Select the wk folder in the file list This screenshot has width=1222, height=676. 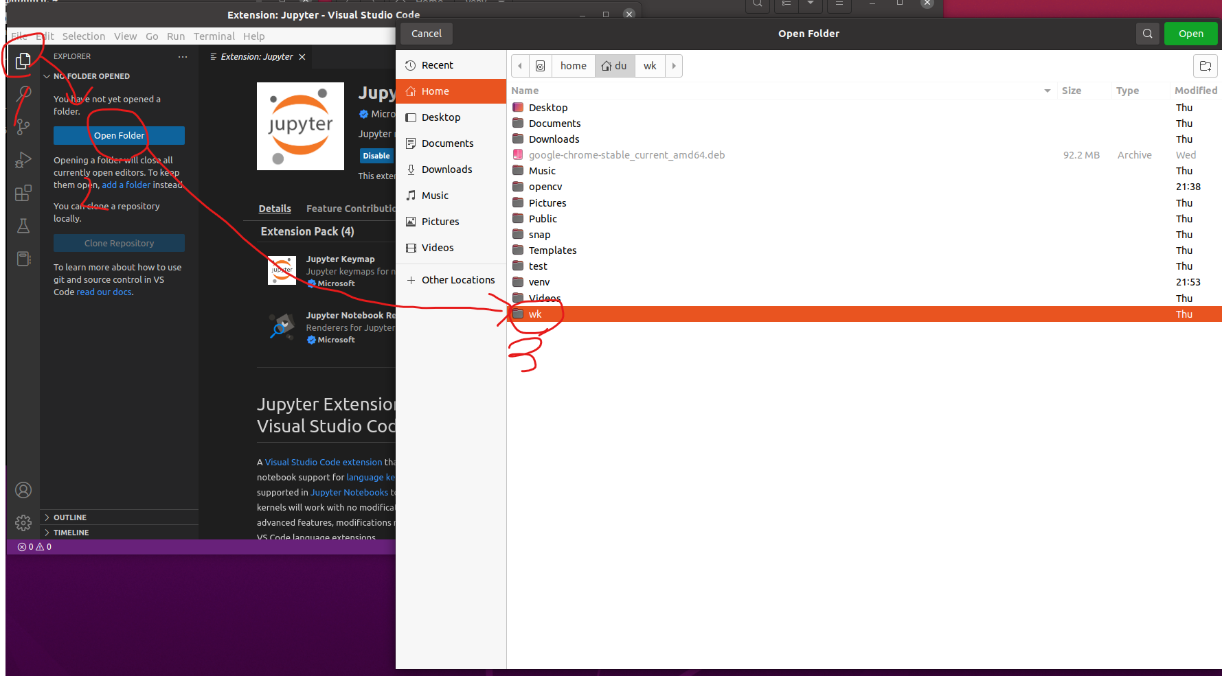pyautogui.click(x=865, y=314)
